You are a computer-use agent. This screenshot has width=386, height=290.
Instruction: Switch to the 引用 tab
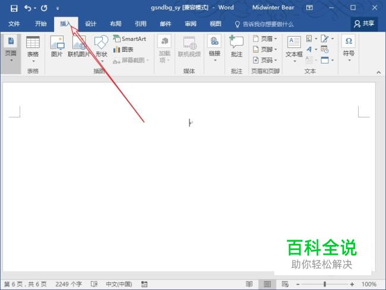(141, 24)
